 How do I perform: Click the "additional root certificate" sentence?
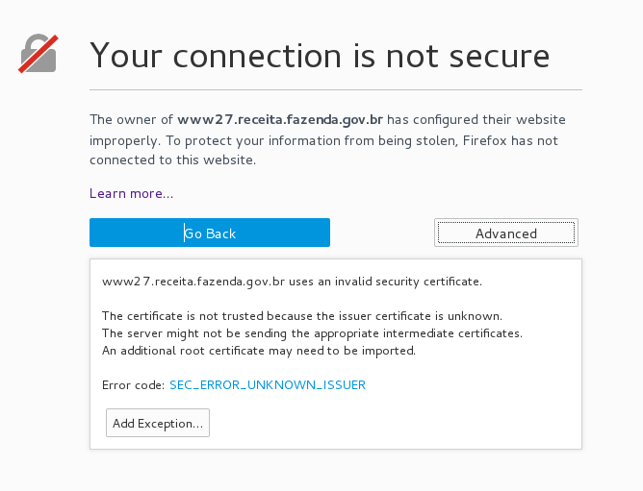tap(259, 351)
